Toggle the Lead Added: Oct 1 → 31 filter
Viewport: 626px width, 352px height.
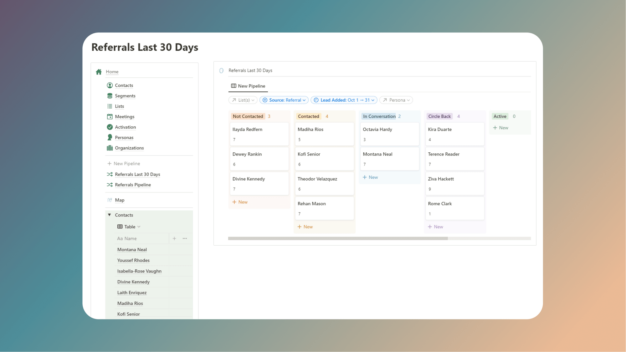343,100
